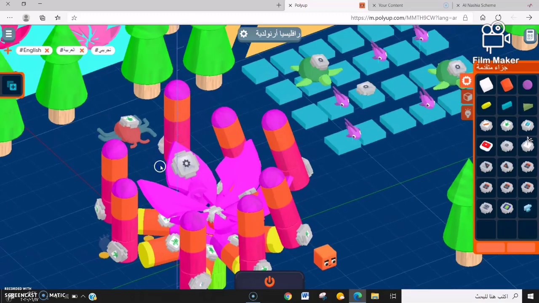Go to browser home page
The image size is (539, 303).
point(483,18)
